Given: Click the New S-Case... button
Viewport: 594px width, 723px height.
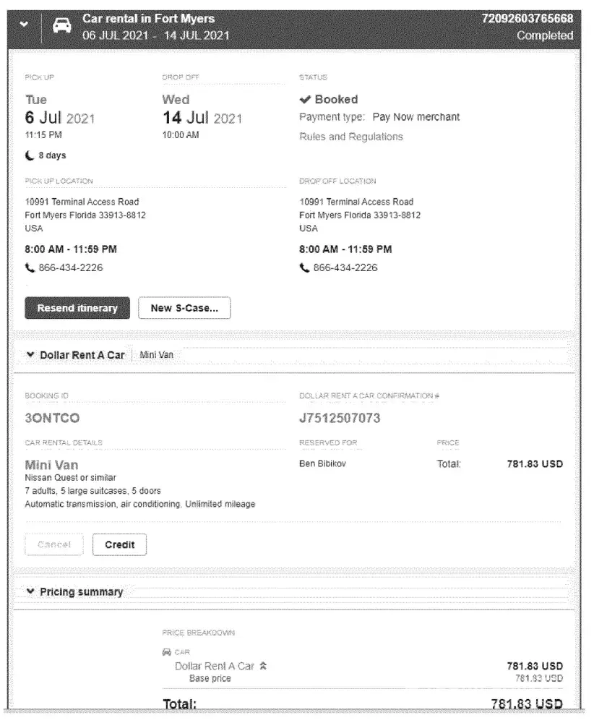Looking at the screenshot, I should pos(184,308).
